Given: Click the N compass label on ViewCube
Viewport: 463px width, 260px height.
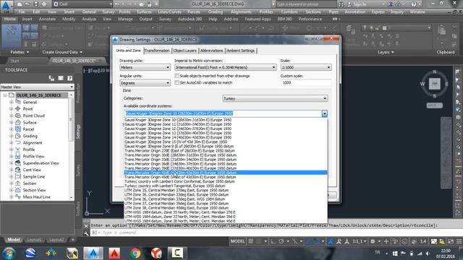Looking at the screenshot, I should [x=434, y=71].
